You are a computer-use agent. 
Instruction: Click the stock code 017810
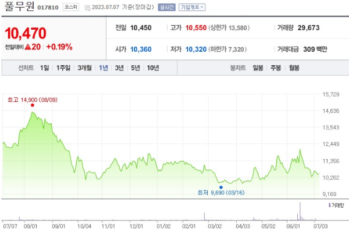[x=48, y=8]
